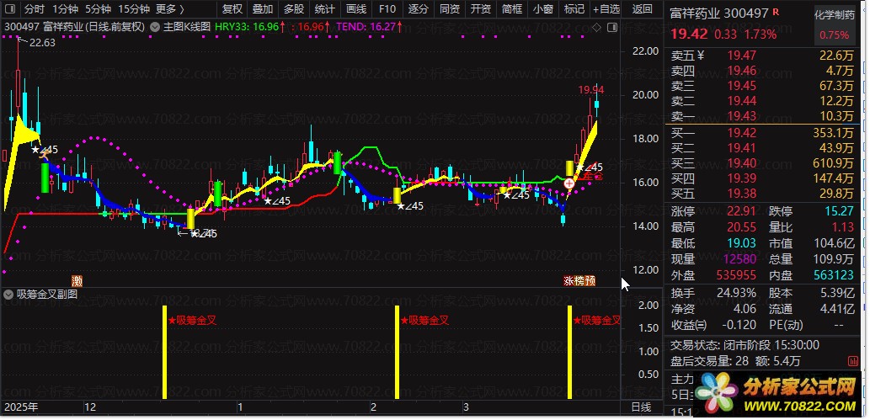Select the 15分钟 period tab

coord(134,9)
